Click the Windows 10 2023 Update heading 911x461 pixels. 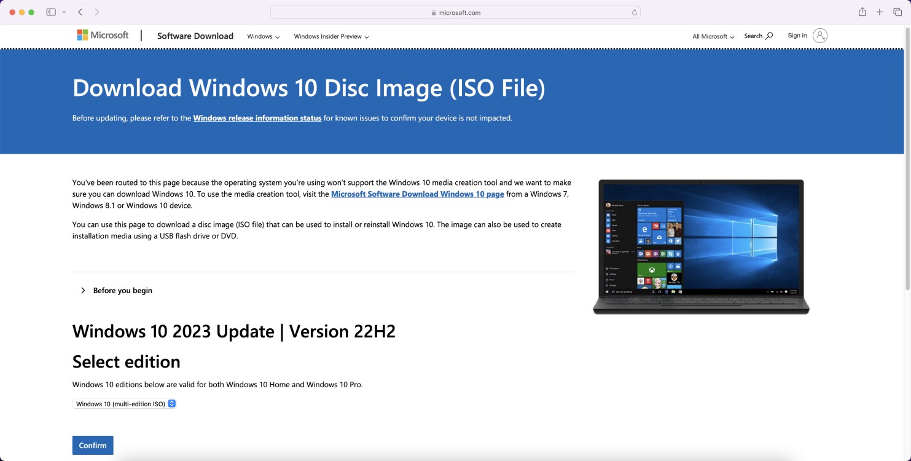(234, 331)
